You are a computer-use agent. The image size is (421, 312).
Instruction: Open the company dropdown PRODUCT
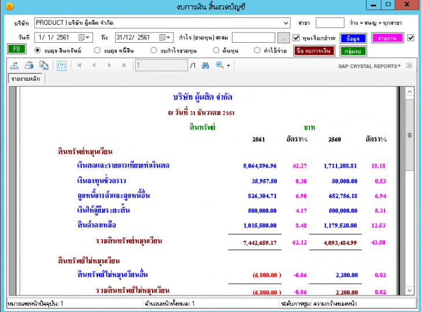tap(286, 23)
